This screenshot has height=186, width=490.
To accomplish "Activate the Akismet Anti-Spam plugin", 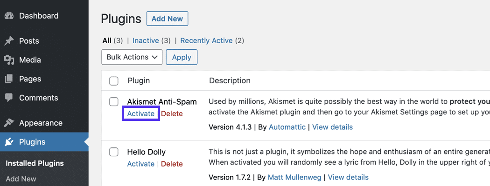I will coord(141,113).
